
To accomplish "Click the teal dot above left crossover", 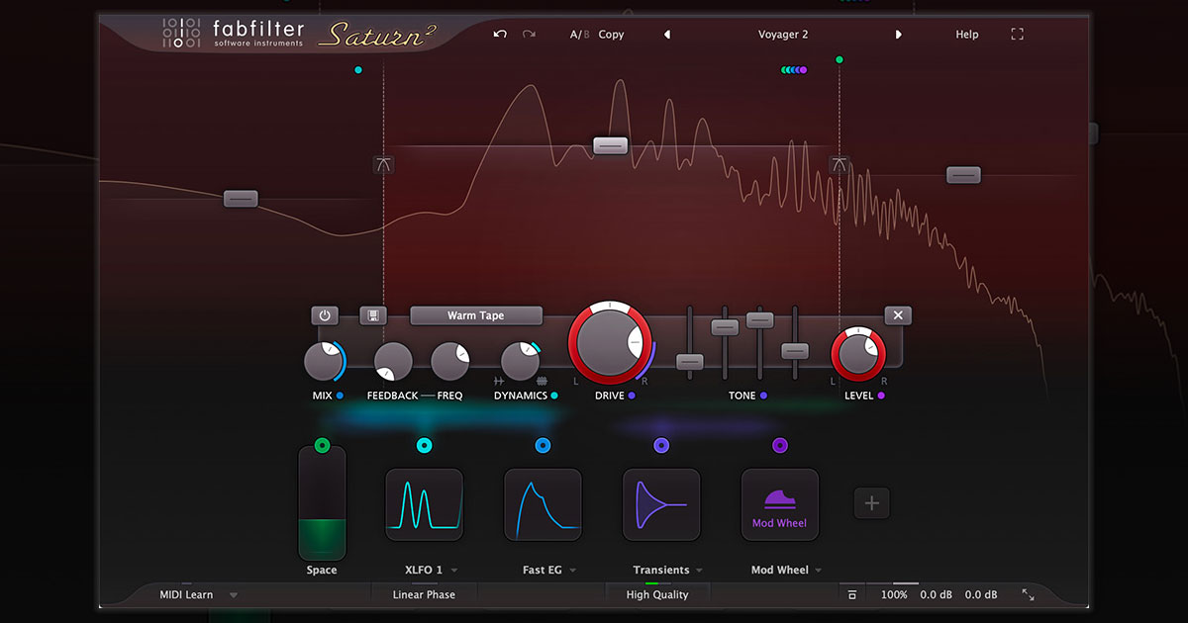I will 358,70.
